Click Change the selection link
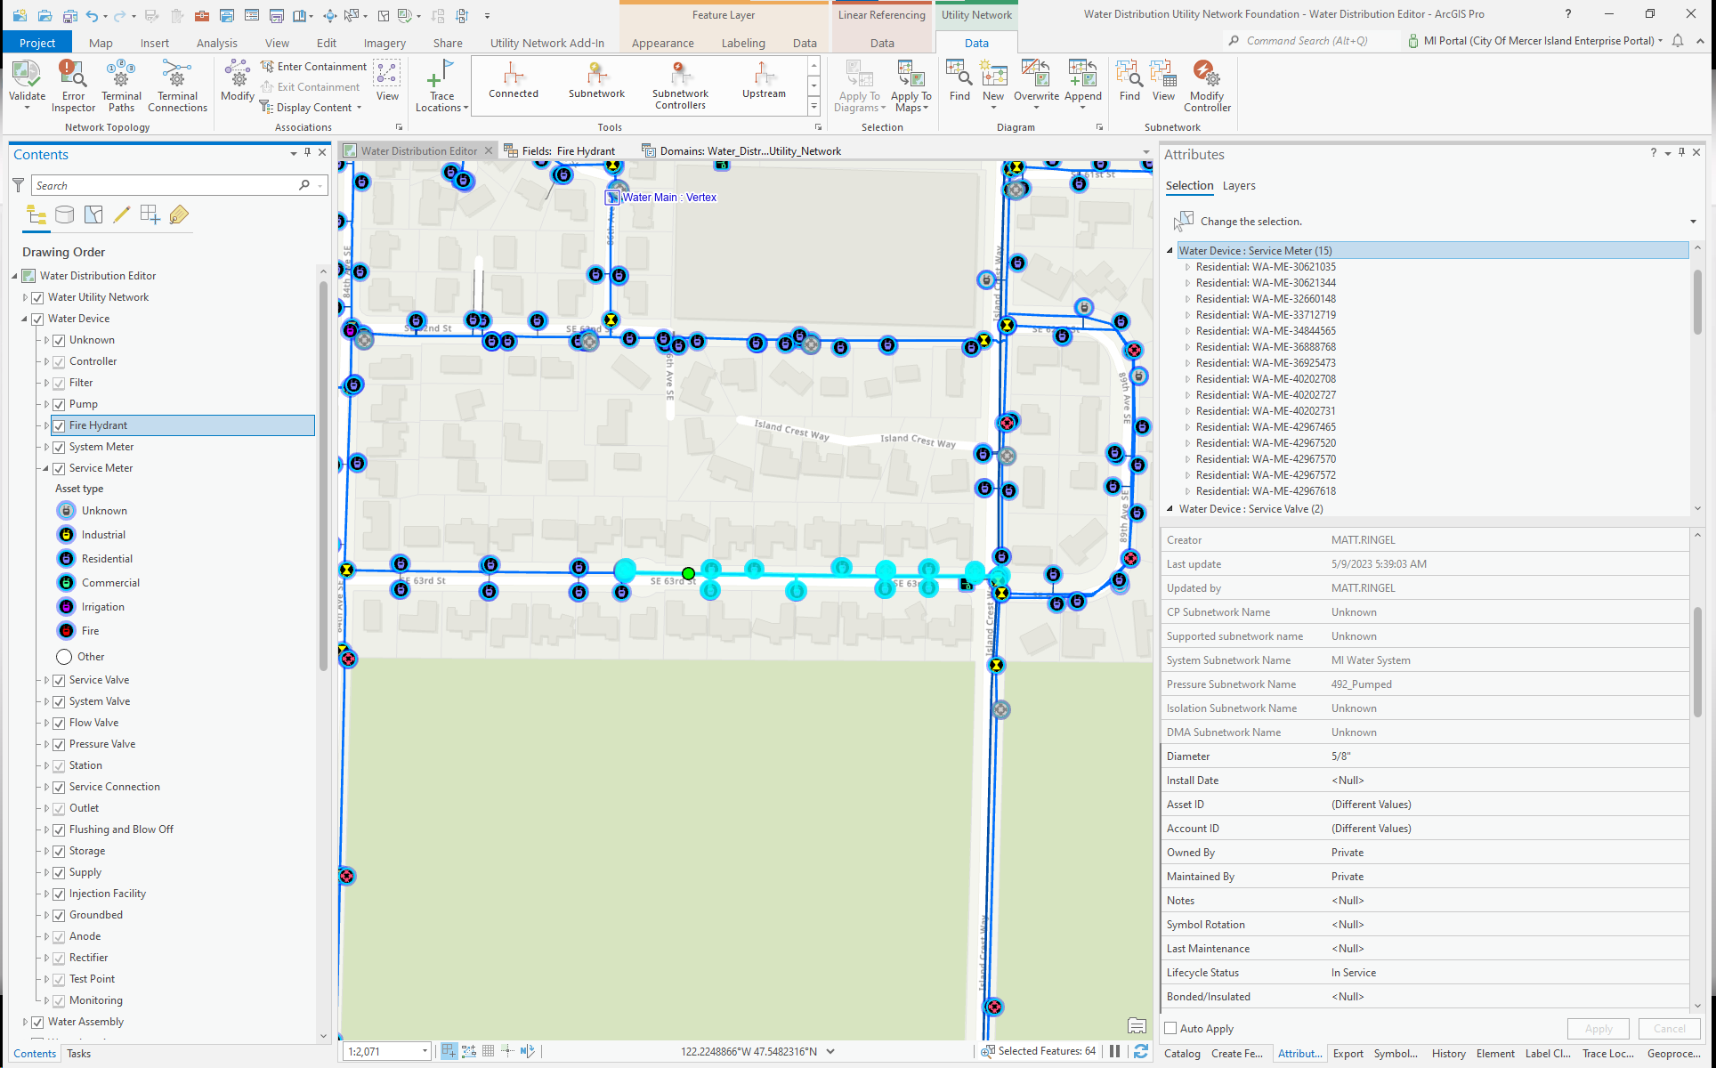This screenshot has height=1068, width=1716. [x=1249, y=221]
